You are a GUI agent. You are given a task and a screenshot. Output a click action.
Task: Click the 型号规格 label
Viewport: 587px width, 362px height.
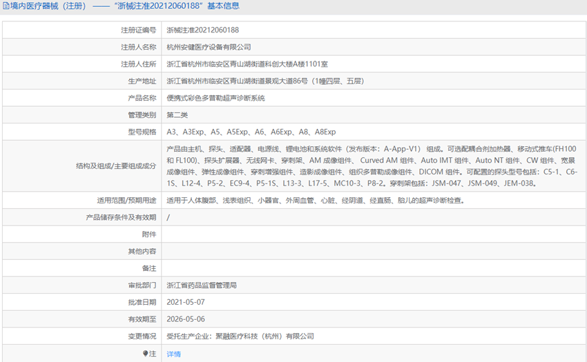tap(142, 132)
